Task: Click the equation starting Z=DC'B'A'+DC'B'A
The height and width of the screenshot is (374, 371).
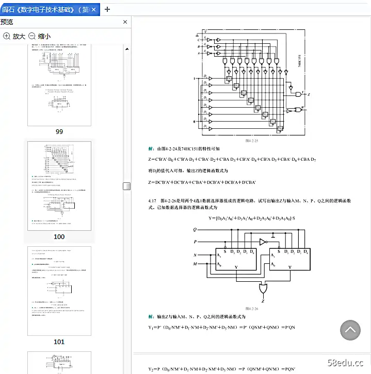Action: (x=202, y=182)
